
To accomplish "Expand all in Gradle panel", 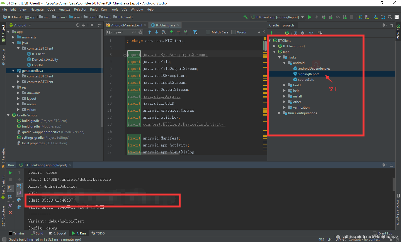I will 296,33.
